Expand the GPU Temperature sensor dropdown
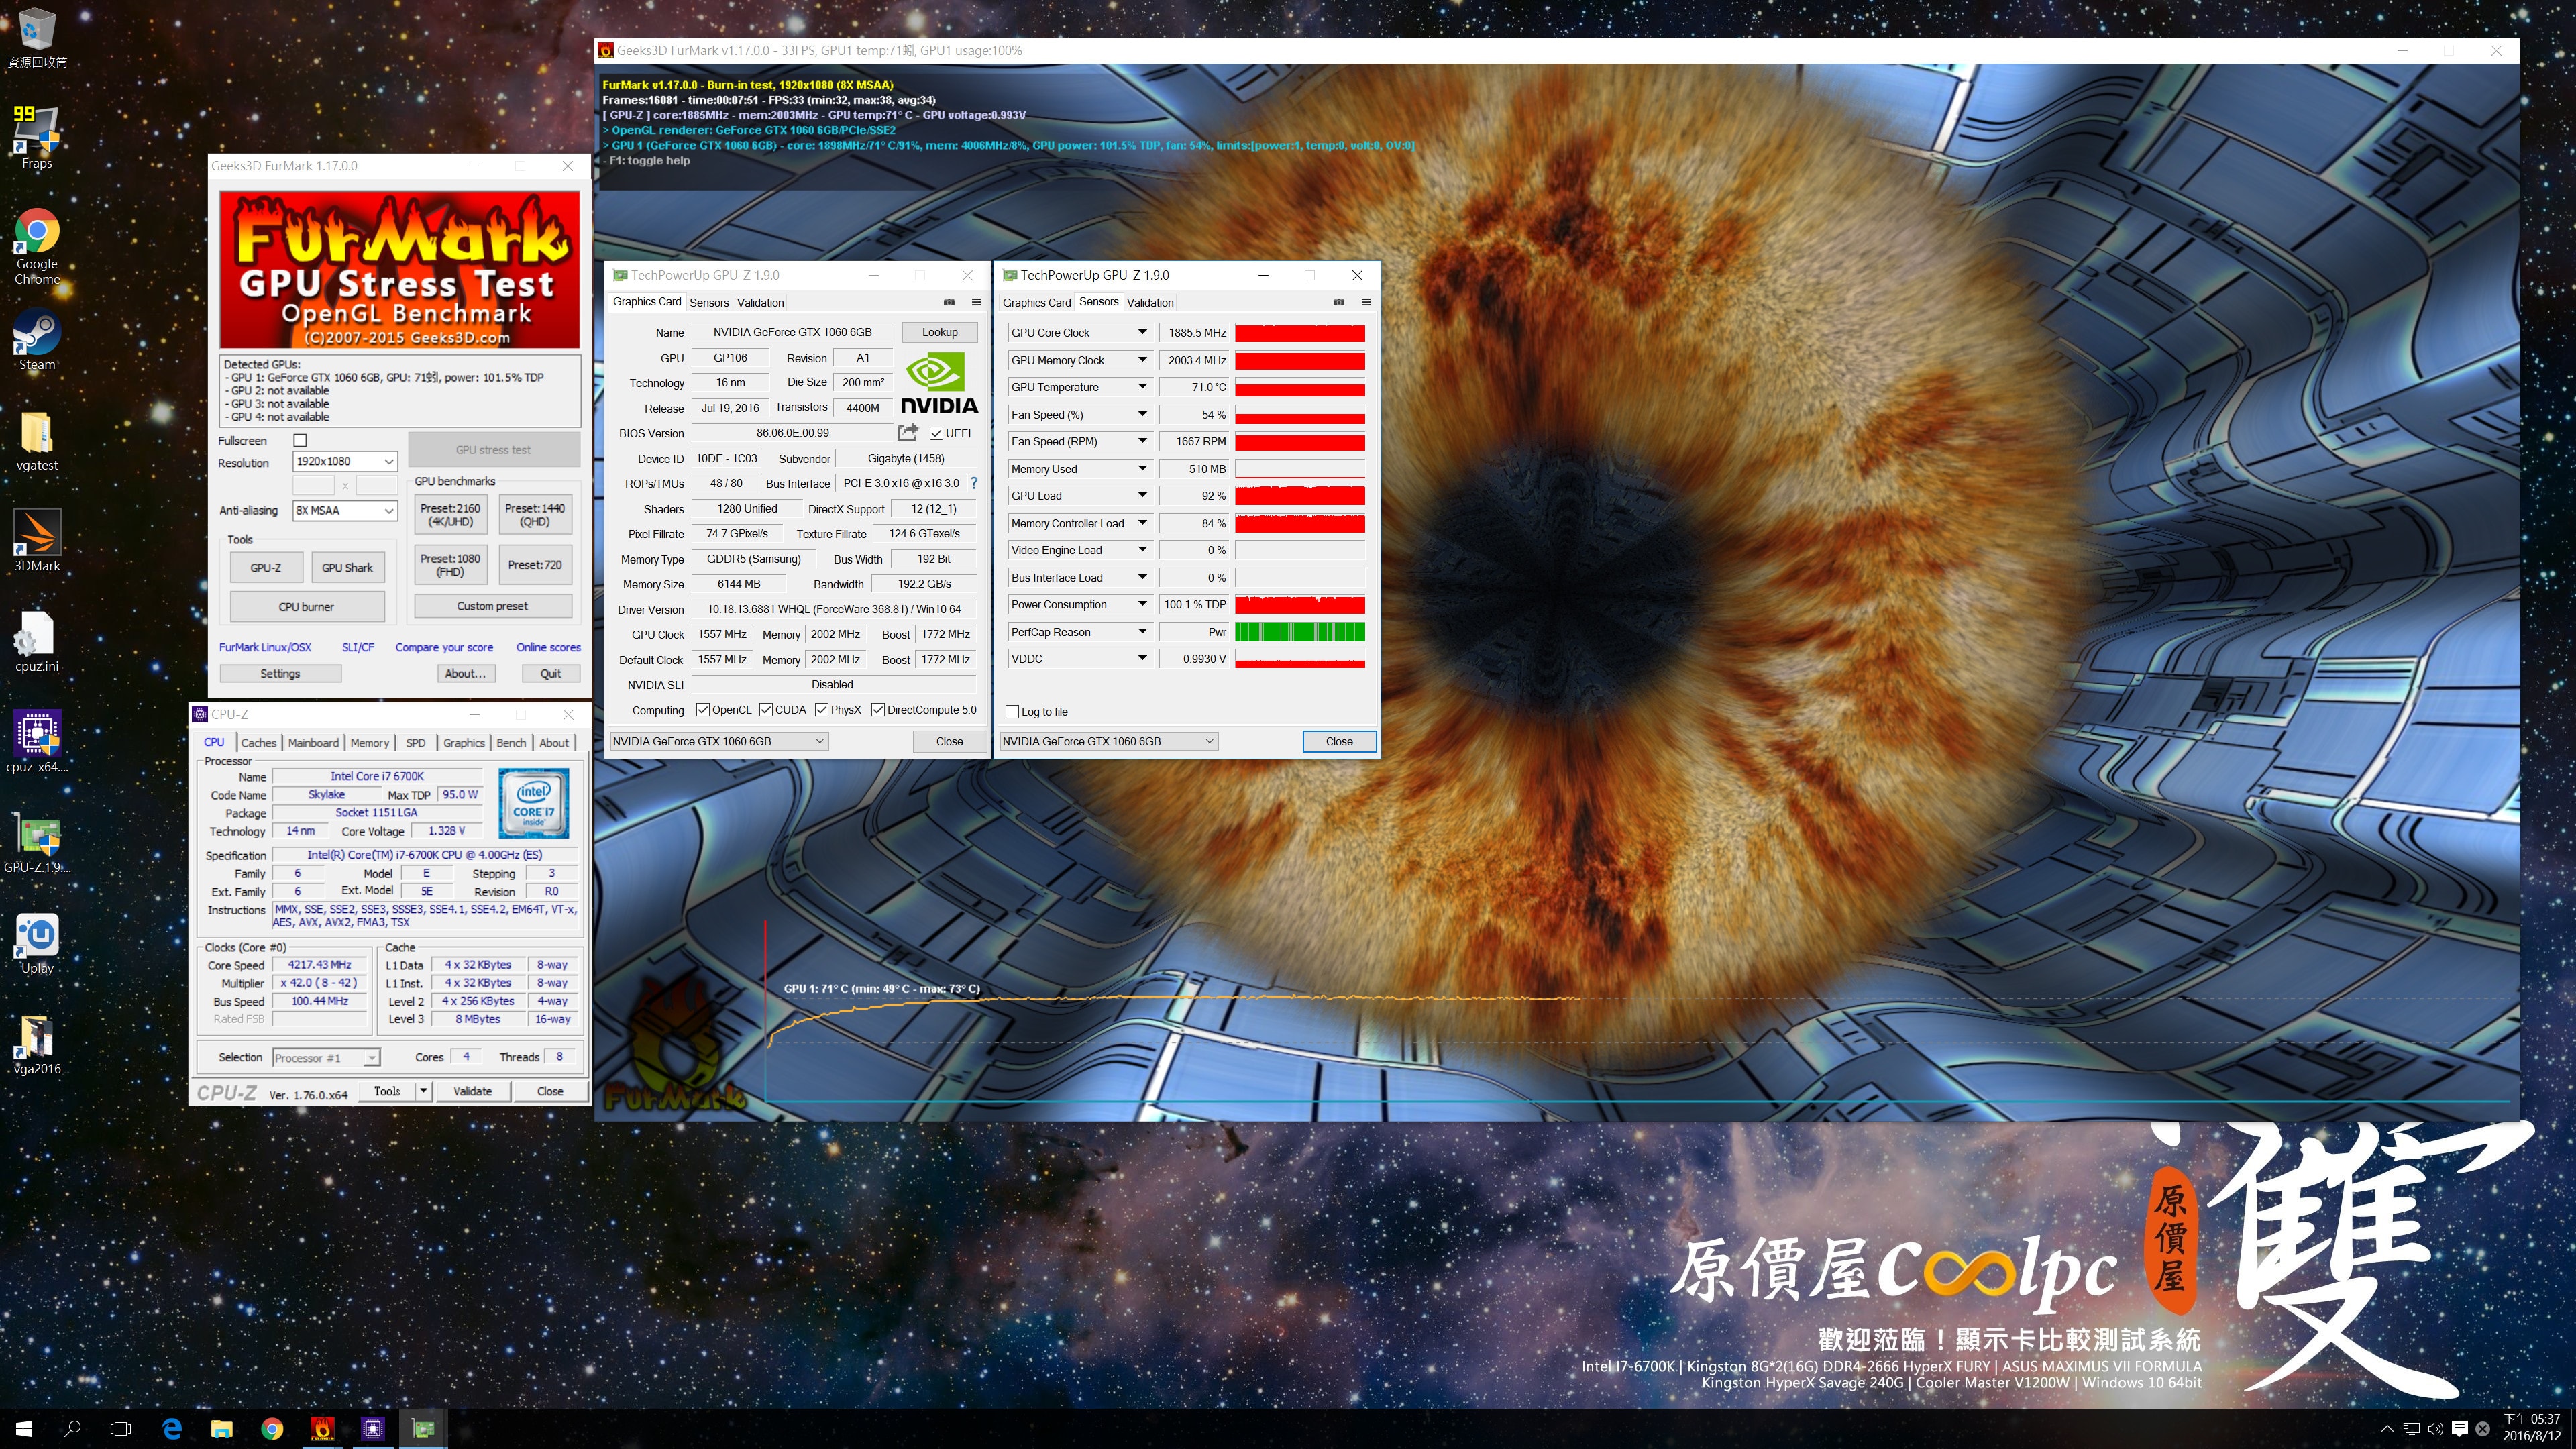Image resolution: width=2576 pixels, height=1449 pixels. pyautogui.click(x=1142, y=387)
